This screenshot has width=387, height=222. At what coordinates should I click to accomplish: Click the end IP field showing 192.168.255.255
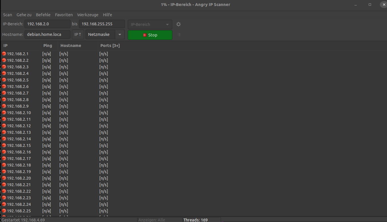click(102, 24)
